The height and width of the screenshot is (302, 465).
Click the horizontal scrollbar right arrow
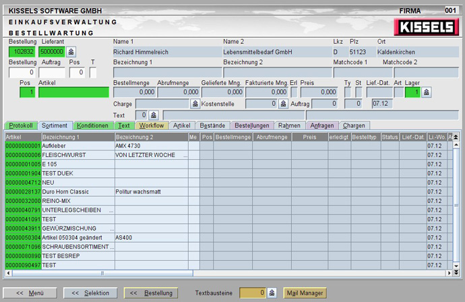tap(449, 273)
